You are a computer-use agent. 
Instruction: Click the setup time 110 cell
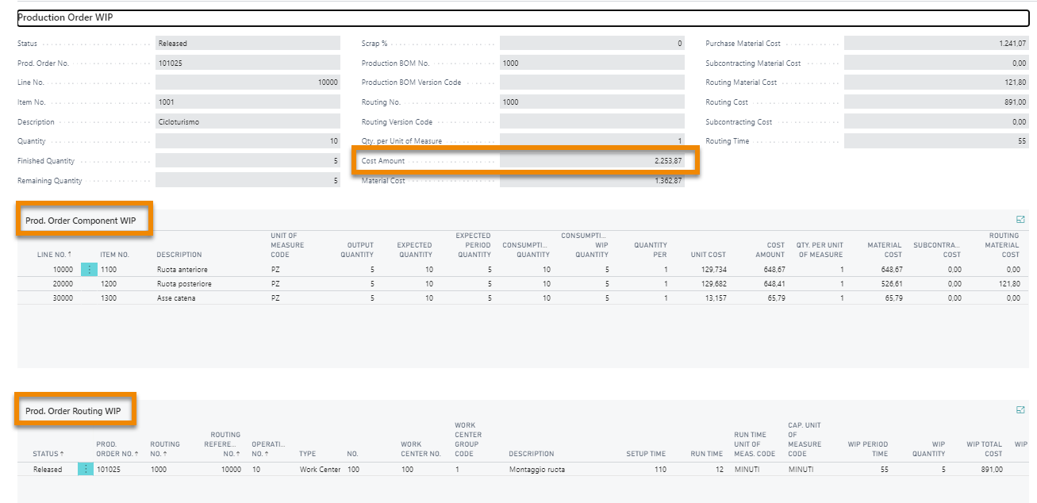point(659,470)
